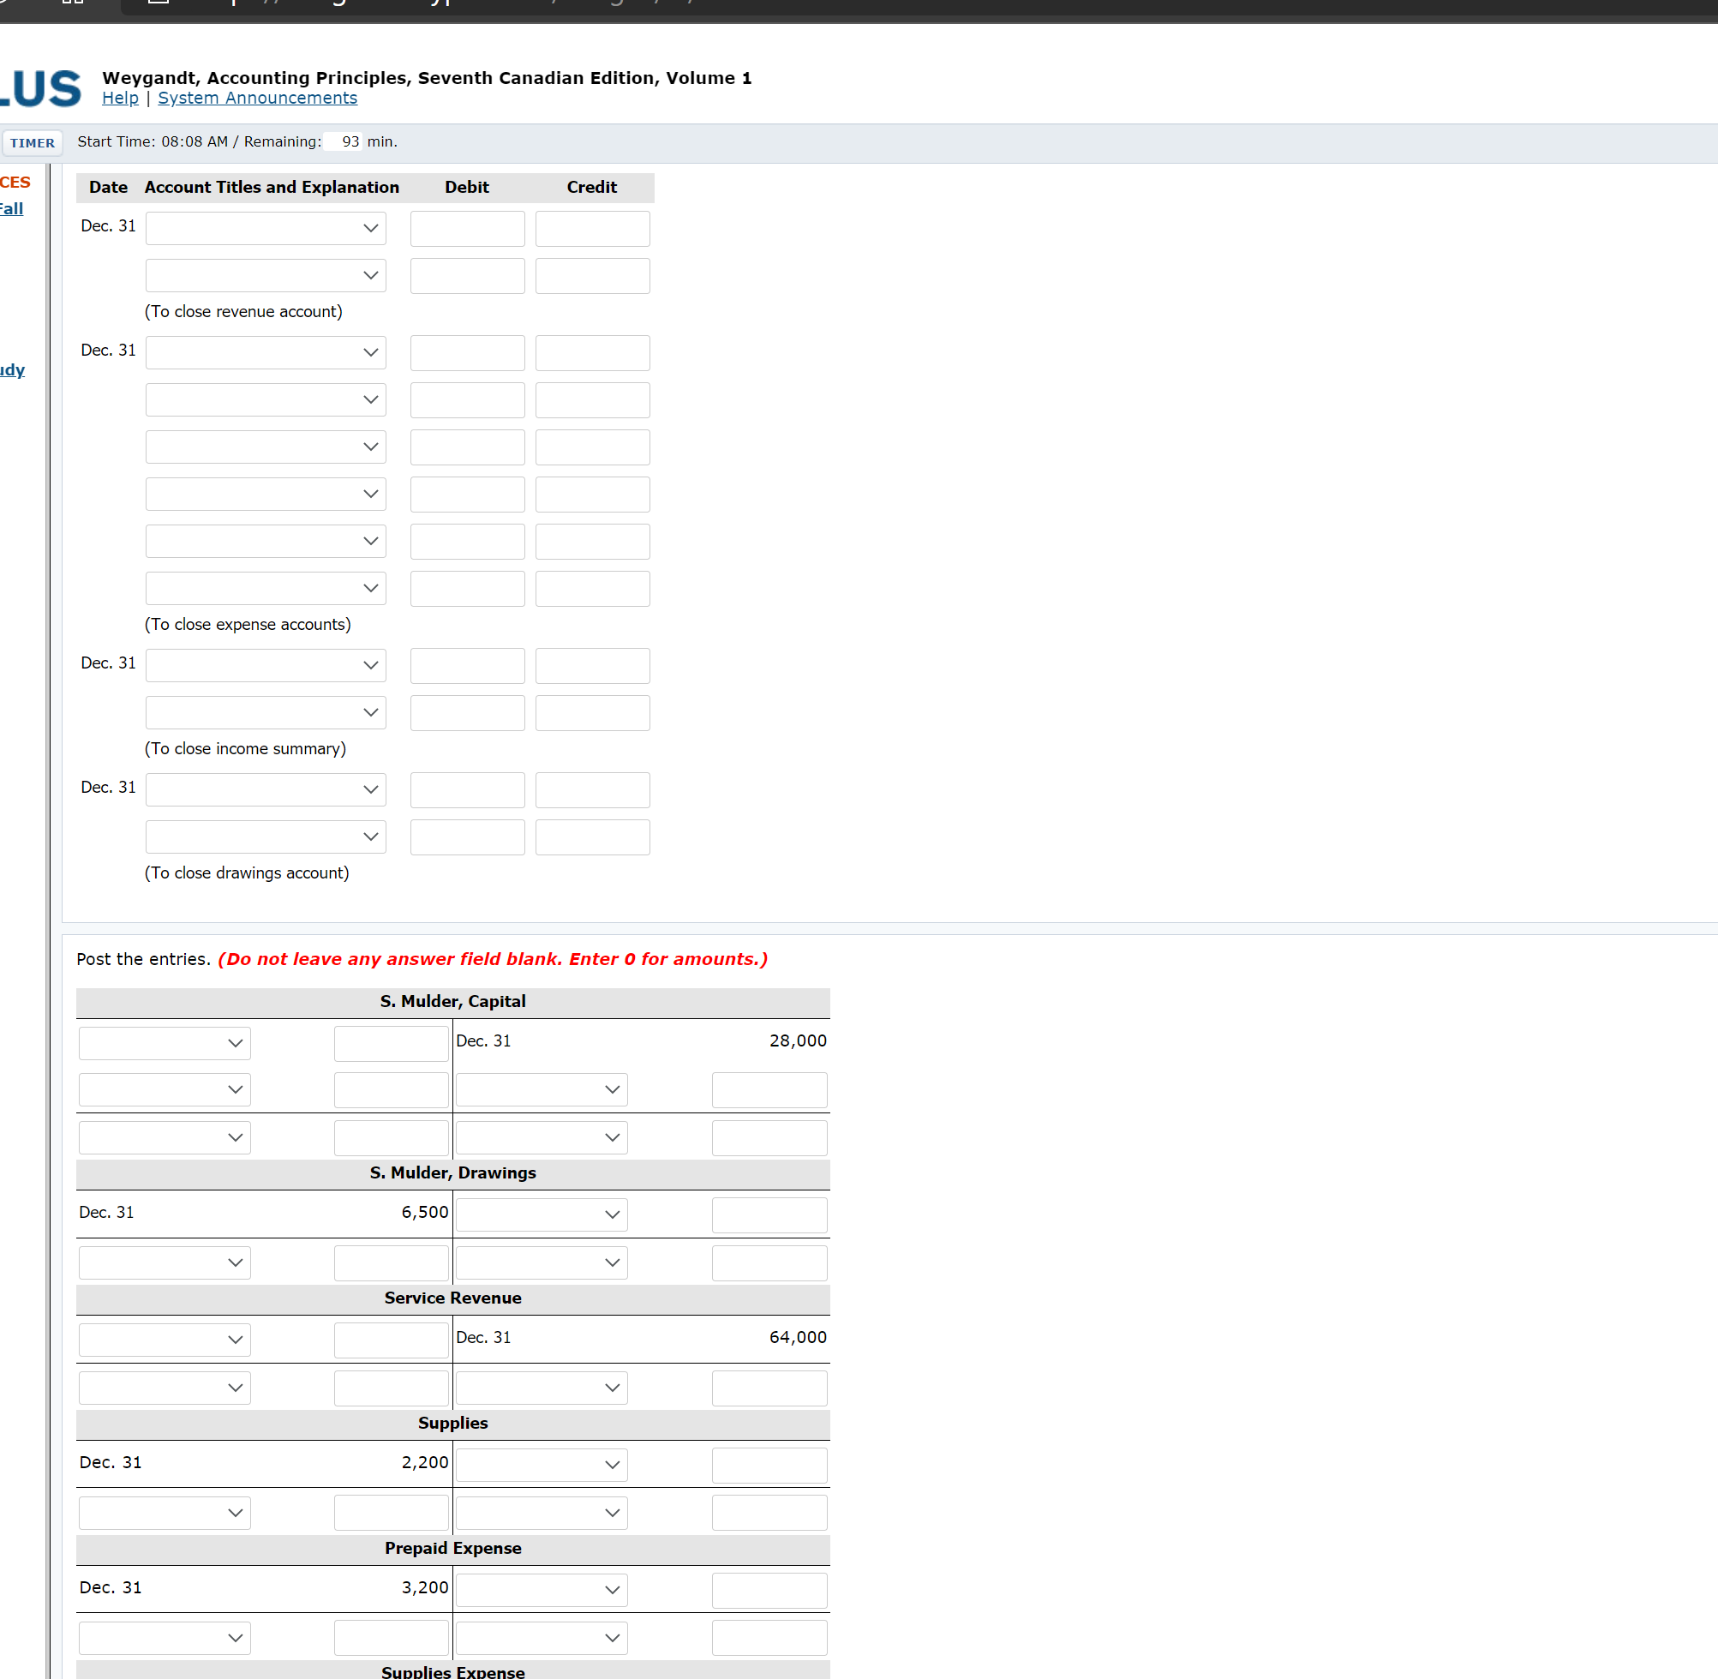The image size is (1718, 1679).
Task: Open the dropdown next to 2,200 in Supplies ledger
Action: coord(541,1465)
